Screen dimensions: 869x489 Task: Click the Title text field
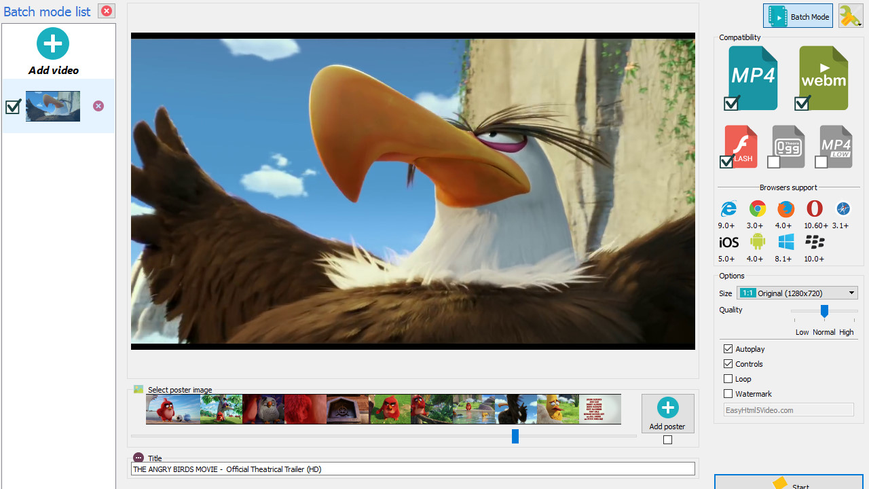pos(412,469)
